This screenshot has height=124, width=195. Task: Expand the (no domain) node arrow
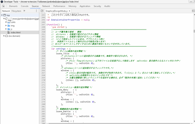click(x=4, y=36)
